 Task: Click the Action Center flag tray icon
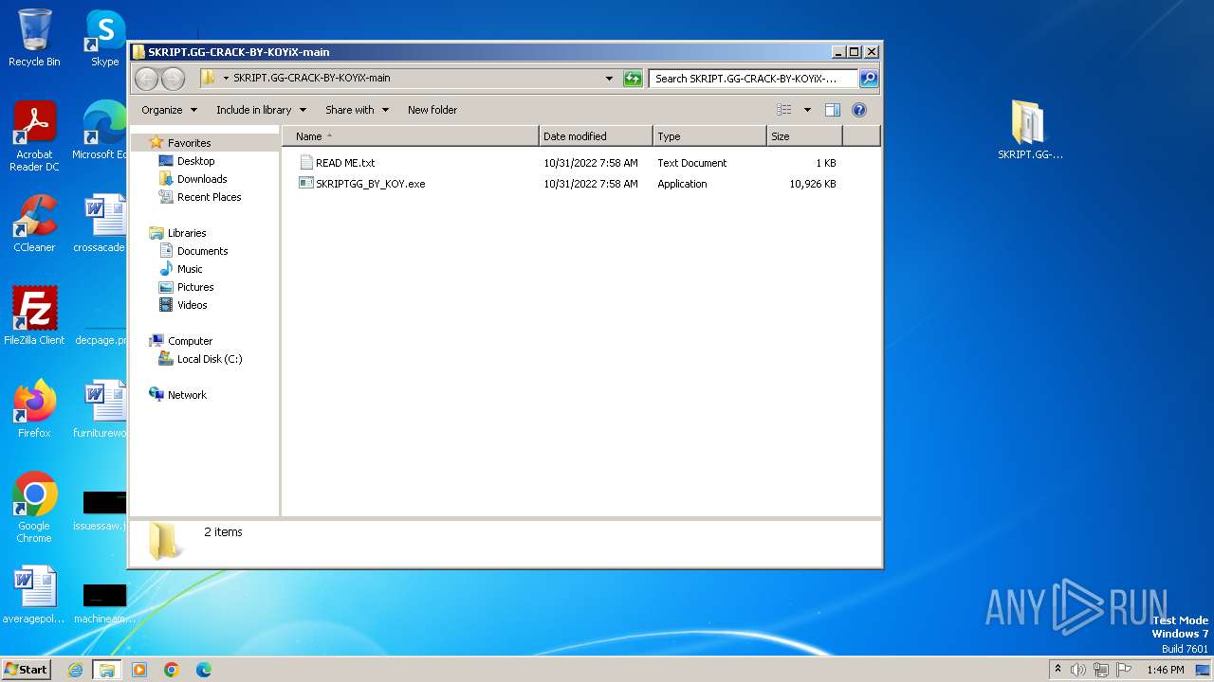pos(1123,670)
